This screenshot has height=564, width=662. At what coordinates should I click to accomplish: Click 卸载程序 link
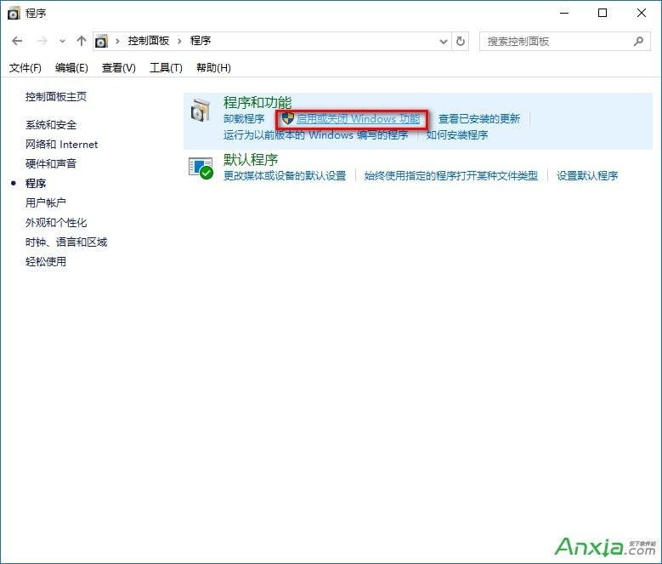pos(244,119)
